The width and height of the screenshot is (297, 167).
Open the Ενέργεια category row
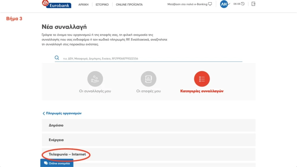[x=148, y=140]
